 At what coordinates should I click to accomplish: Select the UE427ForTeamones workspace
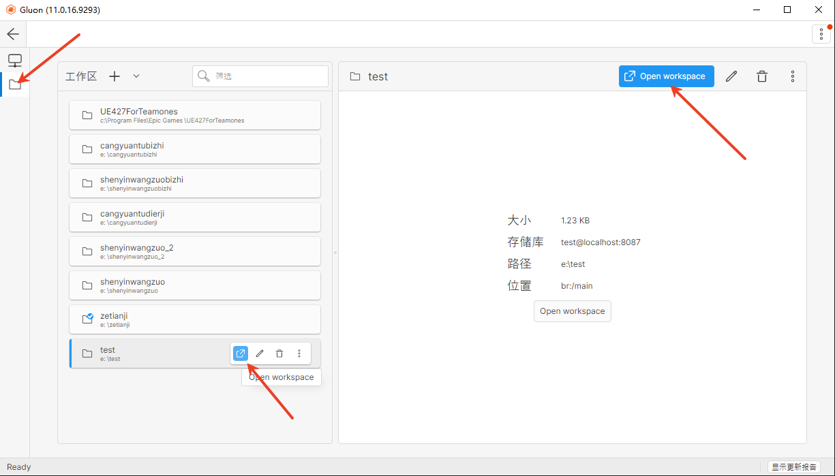point(195,115)
